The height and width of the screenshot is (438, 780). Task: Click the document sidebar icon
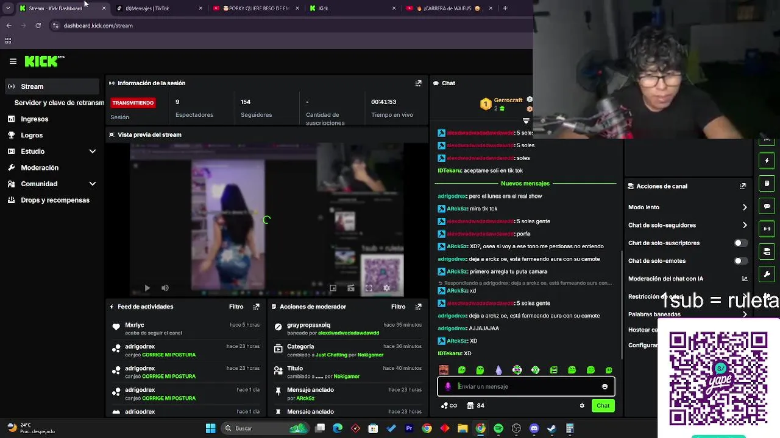(x=767, y=183)
